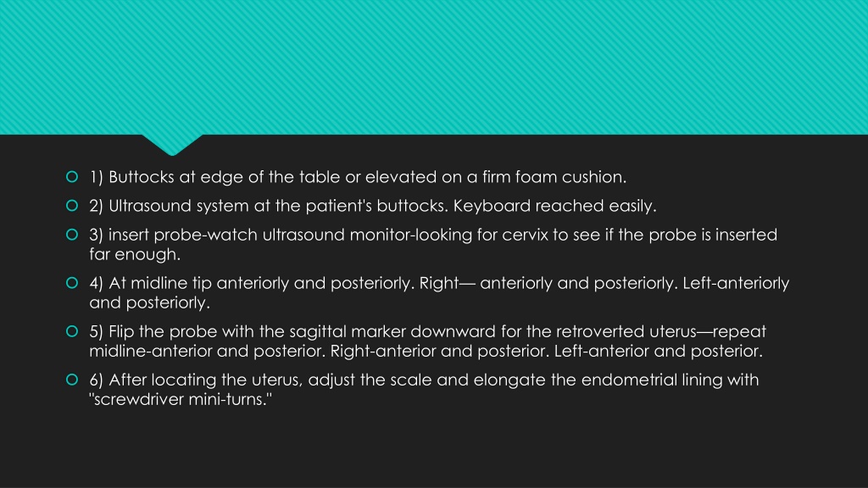The width and height of the screenshot is (868, 488).
Task: Click the bullet circle beside step 1
Action: click(72, 176)
